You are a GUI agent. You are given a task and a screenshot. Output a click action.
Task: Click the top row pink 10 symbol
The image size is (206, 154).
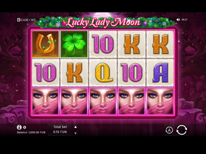[103, 44]
